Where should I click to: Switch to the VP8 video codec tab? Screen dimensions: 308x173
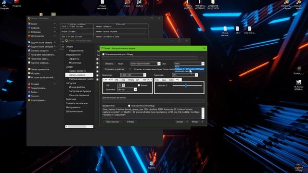116,80
